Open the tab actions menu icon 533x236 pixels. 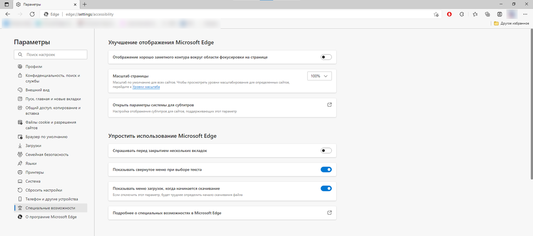7,4
